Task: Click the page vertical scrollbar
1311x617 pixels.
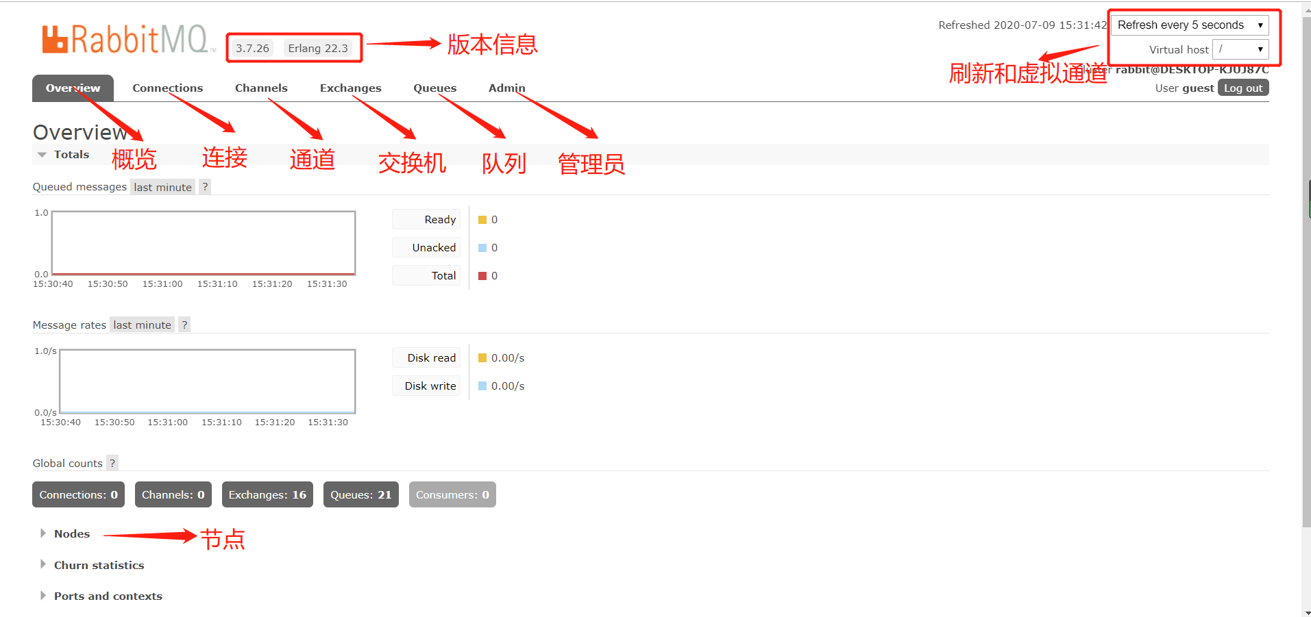Action: [1306, 274]
